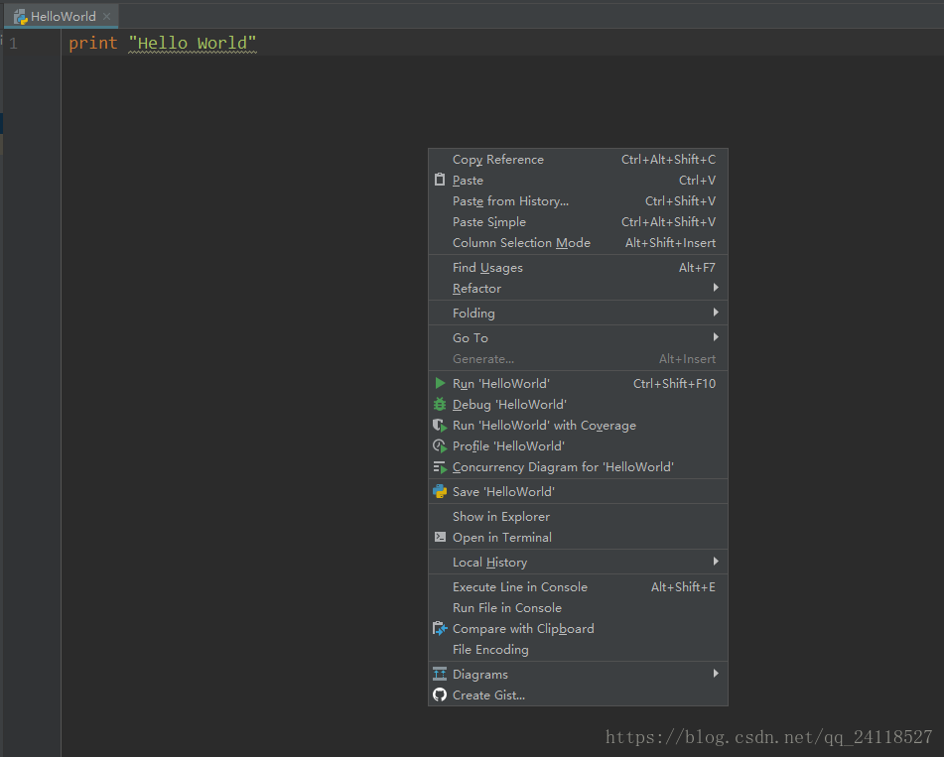Viewport: 944px width, 757px height.
Task: Click the Profile stopwatch icon
Action: click(x=440, y=445)
